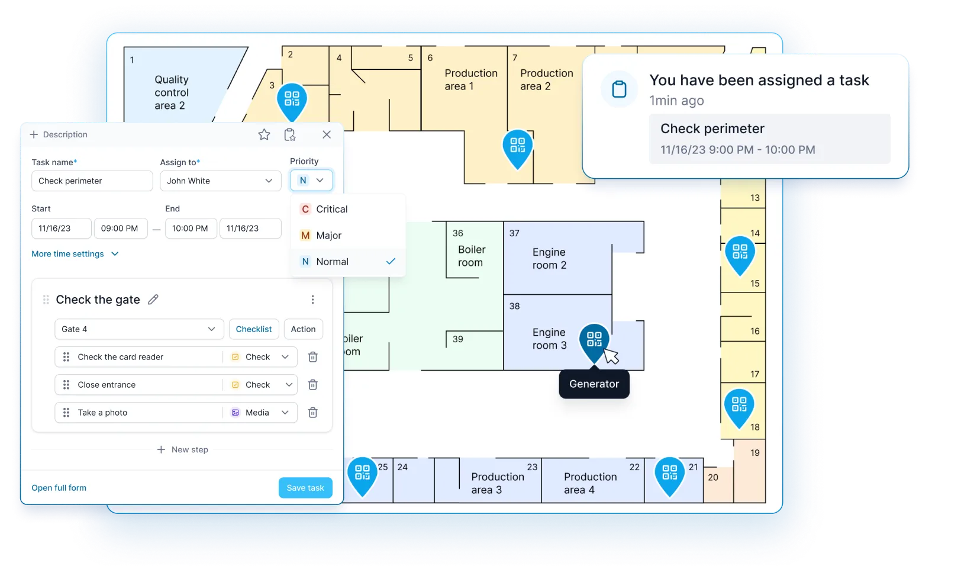The image size is (974, 566).
Task: Open the three-dot menu for Check the gate
Action: 312,300
